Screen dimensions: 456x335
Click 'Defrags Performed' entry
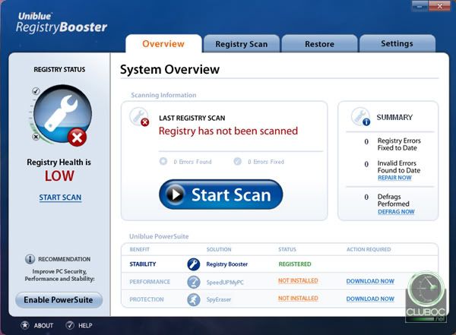click(393, 200)
